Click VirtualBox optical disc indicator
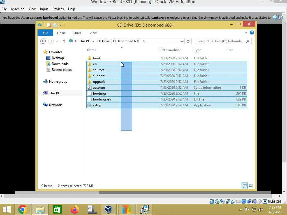Viewport: 287px width, 215px height. (217, 202)
